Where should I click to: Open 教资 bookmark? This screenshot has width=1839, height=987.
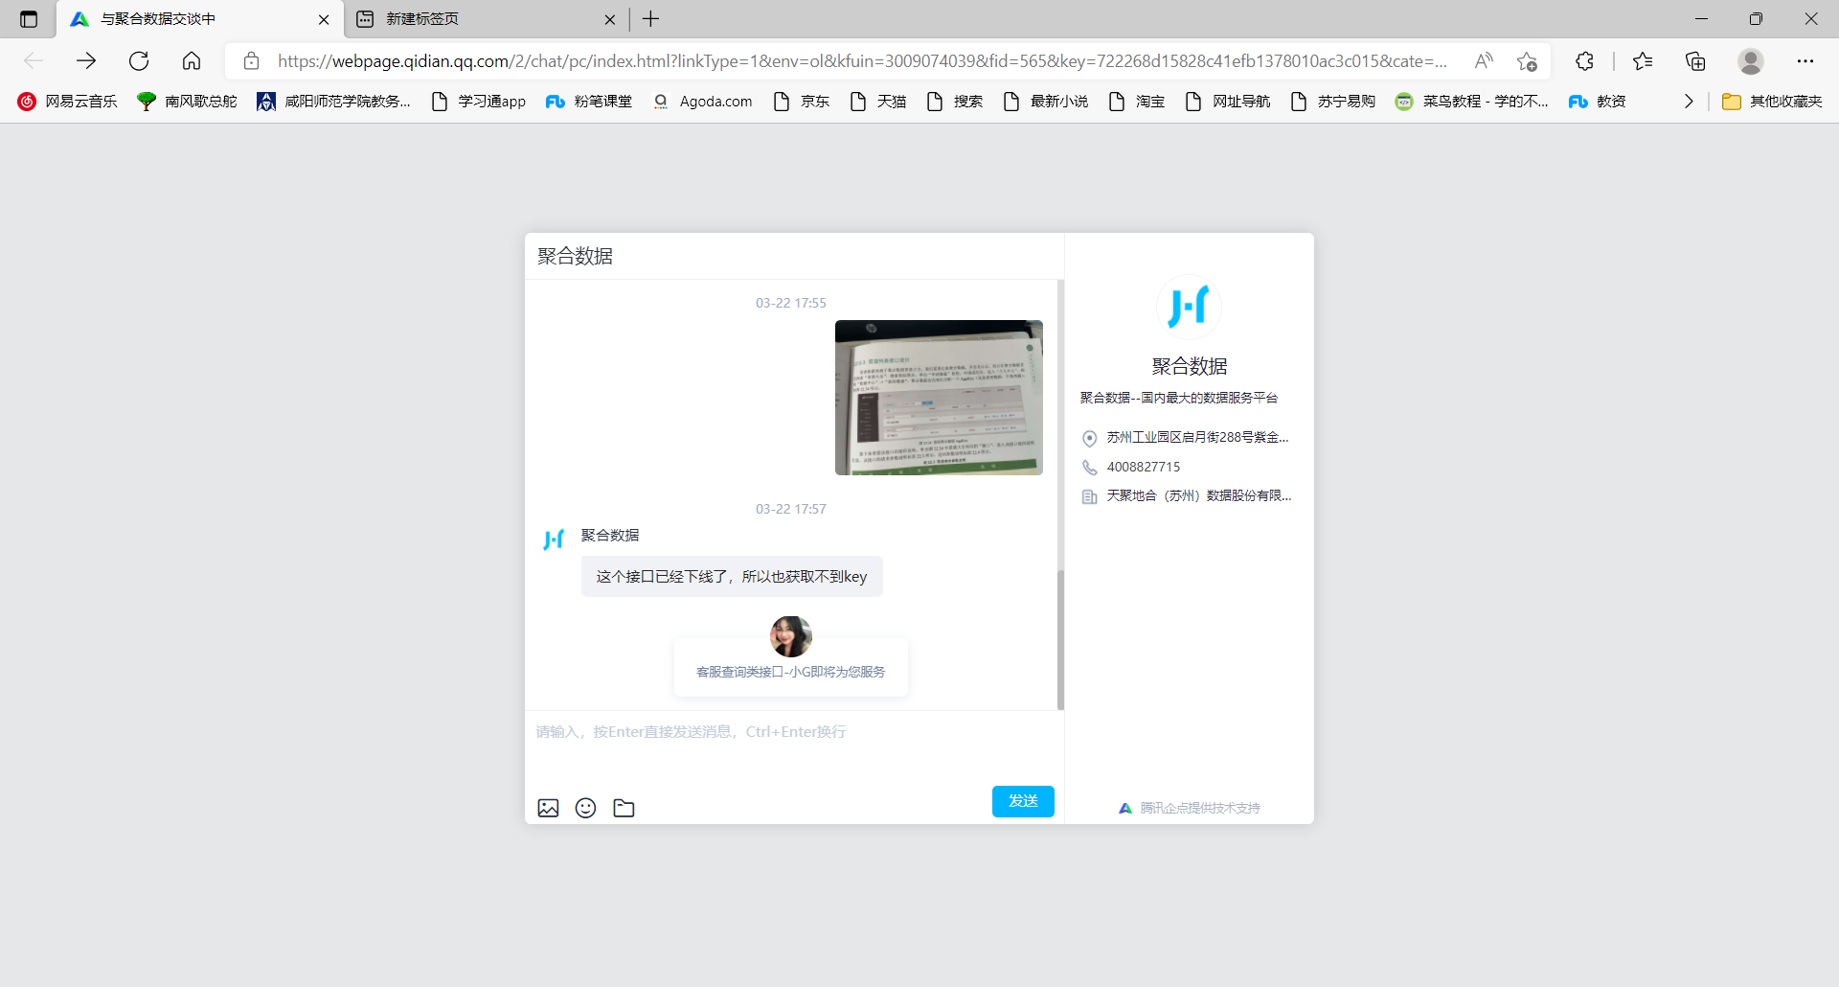pos(1597,102)
